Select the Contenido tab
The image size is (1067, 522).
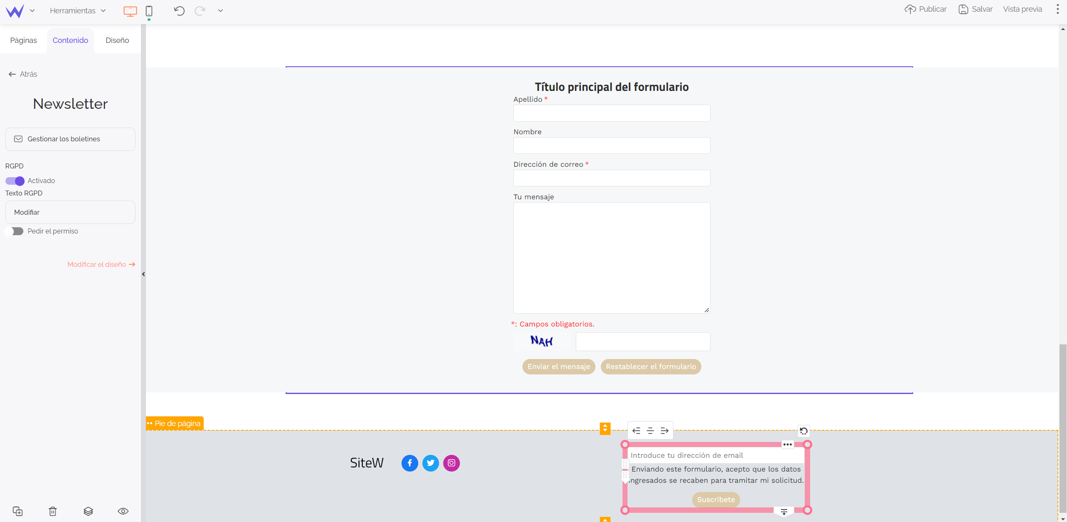click(x=71, y=40)
